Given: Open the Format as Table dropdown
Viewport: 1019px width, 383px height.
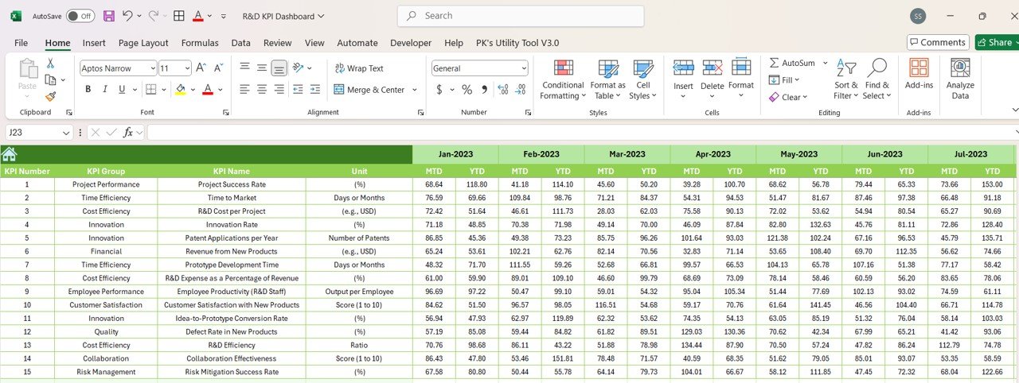Looking at the screenshot, I should (x=607, y=79).
